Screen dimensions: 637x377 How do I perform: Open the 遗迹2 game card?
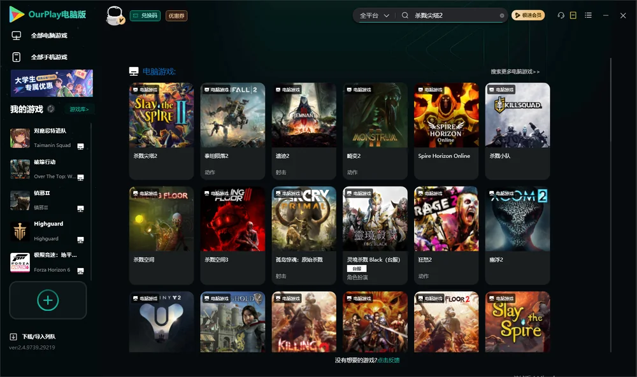pos(304,131)
